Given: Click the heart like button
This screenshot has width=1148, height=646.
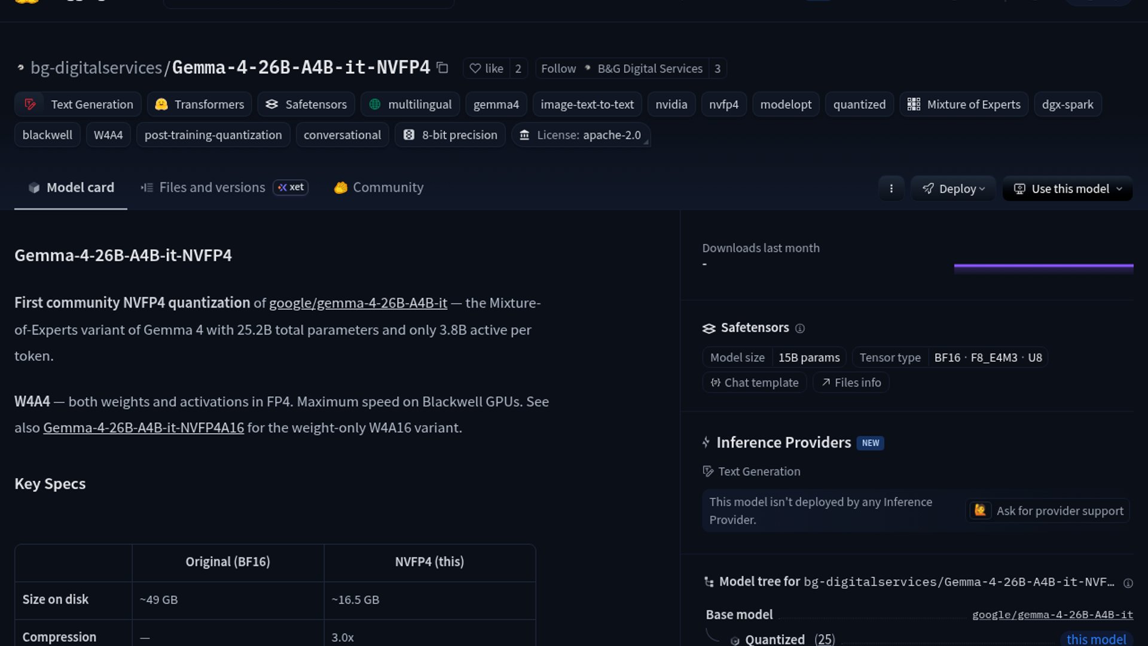Looking at the screenshot, I should pyautogui.click(x=487, y=69).
